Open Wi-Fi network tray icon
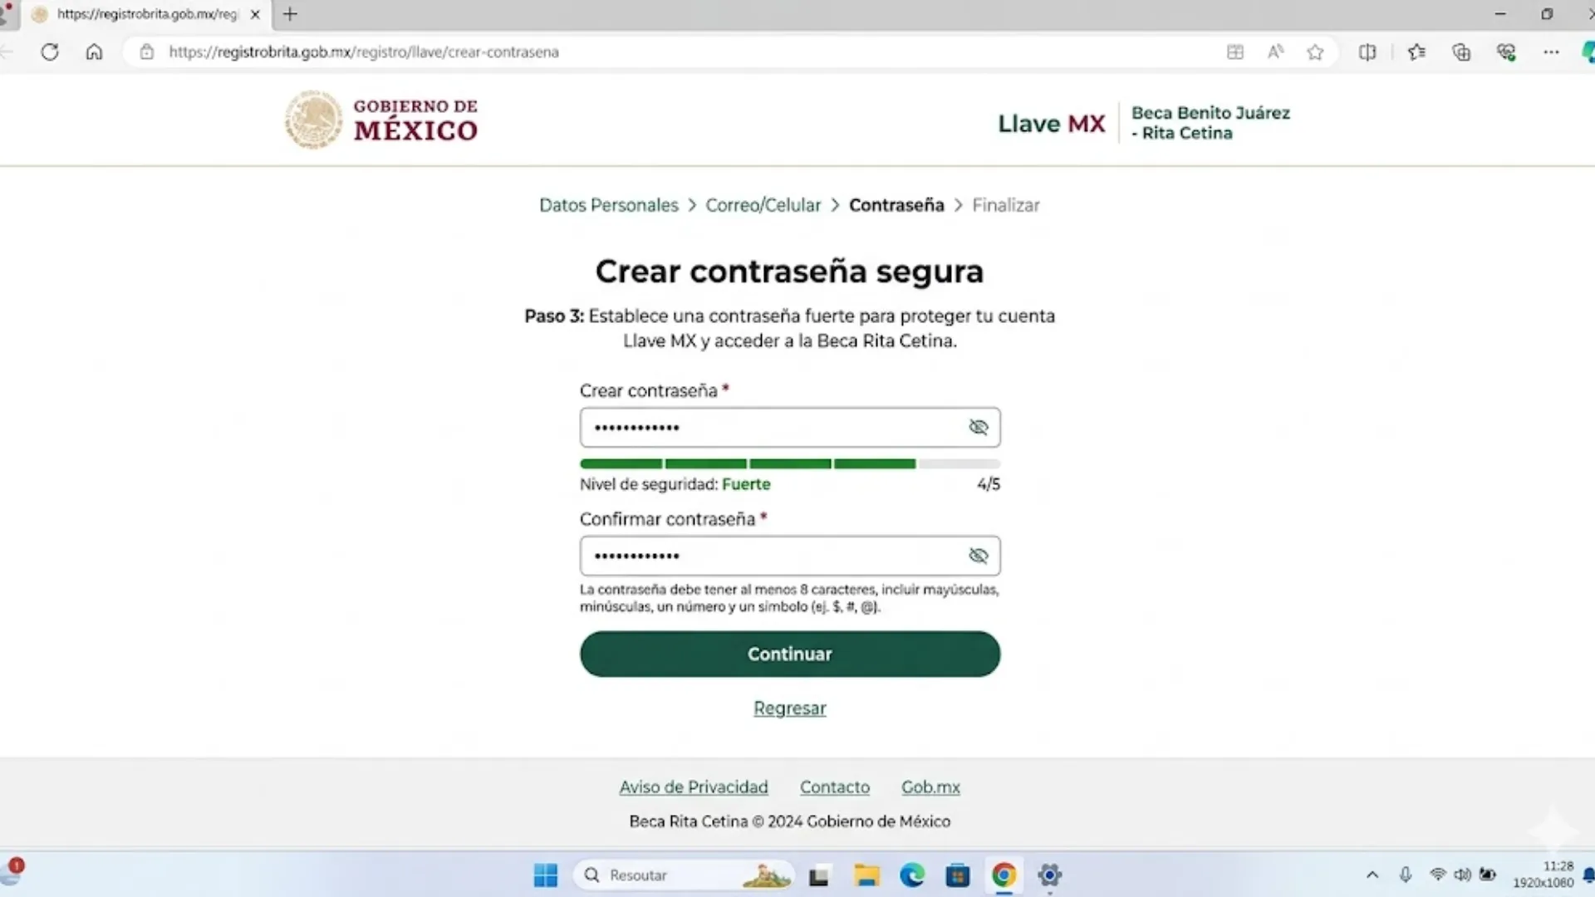The image size is (1595, 897). point(1438,875)
